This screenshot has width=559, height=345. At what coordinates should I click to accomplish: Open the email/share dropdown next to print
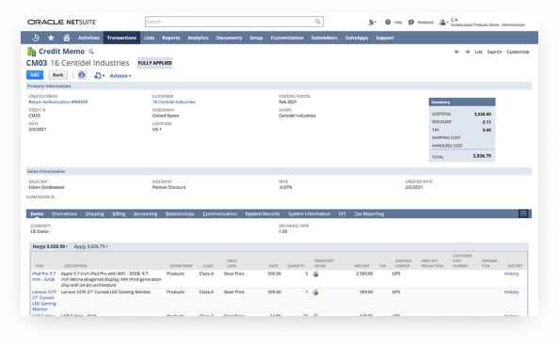tap(99, 75)
